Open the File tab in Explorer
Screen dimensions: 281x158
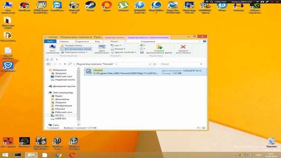[50, 41]
